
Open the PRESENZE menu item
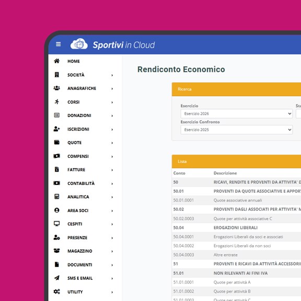click(77, 238)
